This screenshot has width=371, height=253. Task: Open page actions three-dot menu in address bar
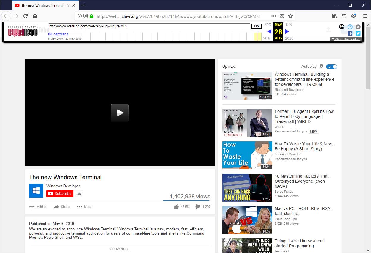coord(274,16)
